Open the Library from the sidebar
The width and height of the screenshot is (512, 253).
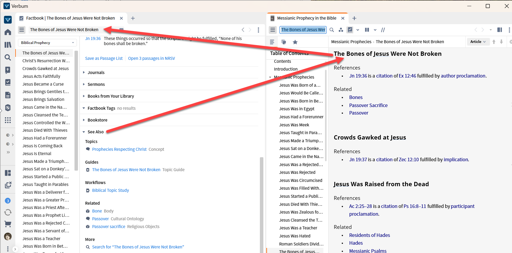8,45
